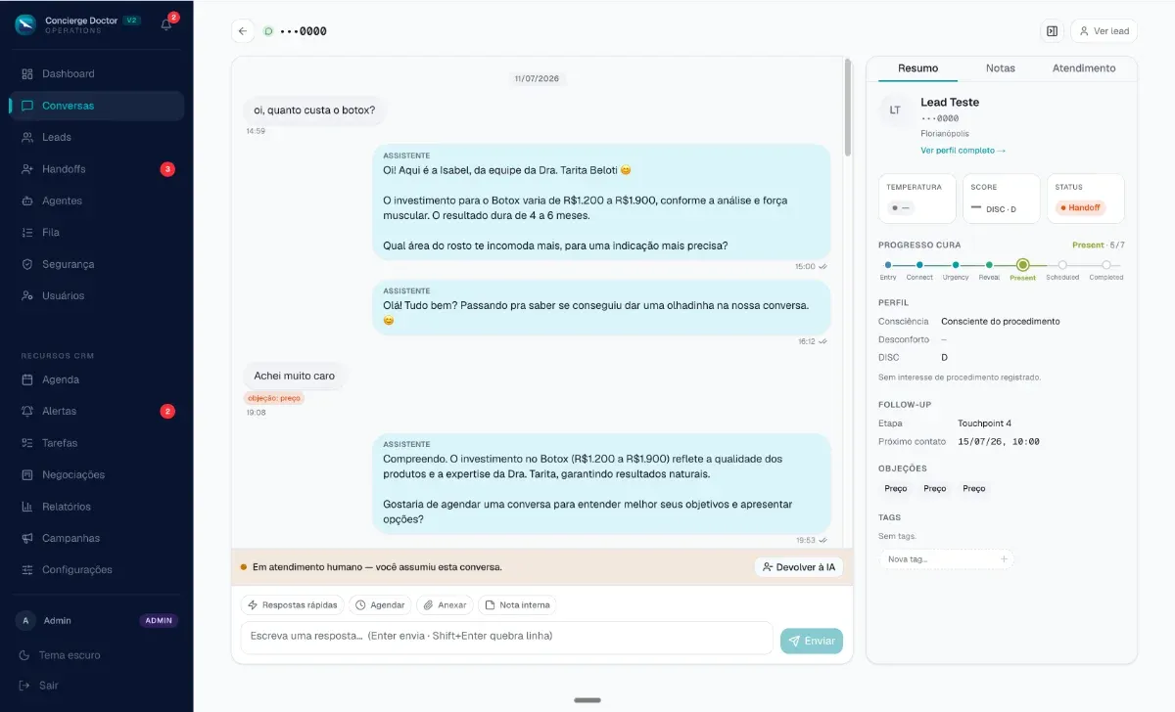Click the LT lead avatar
This screenshot has height=712, width=1175.
pyautogui.click(x=895, y=111)
